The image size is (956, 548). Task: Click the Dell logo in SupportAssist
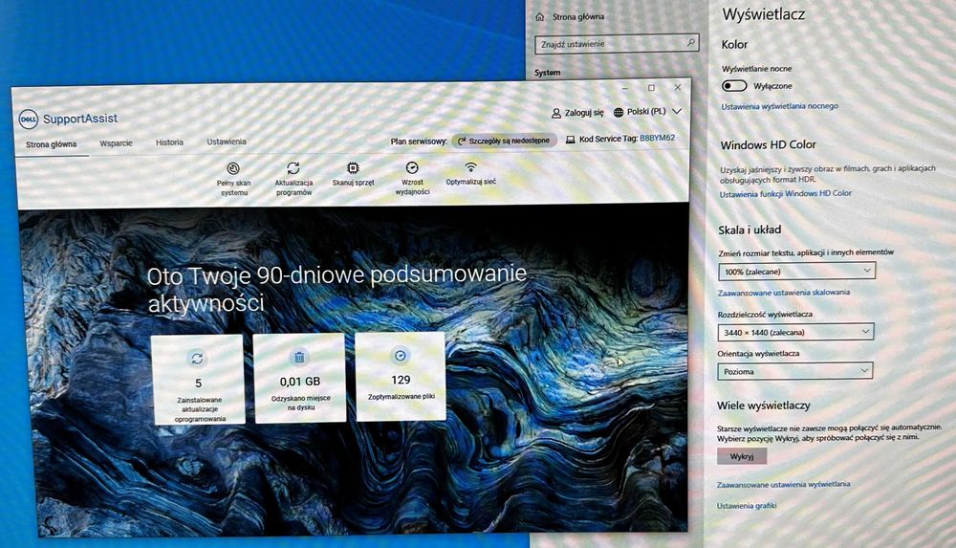tap(28, 119)
